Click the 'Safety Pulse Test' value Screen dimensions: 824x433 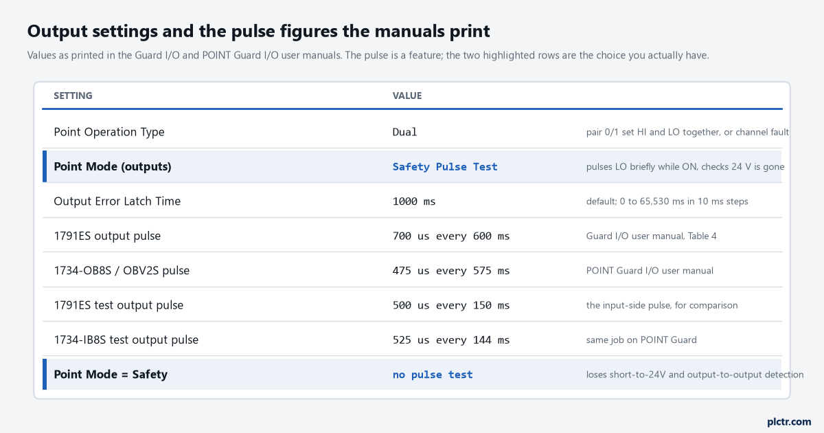click(x=445, y=166)
